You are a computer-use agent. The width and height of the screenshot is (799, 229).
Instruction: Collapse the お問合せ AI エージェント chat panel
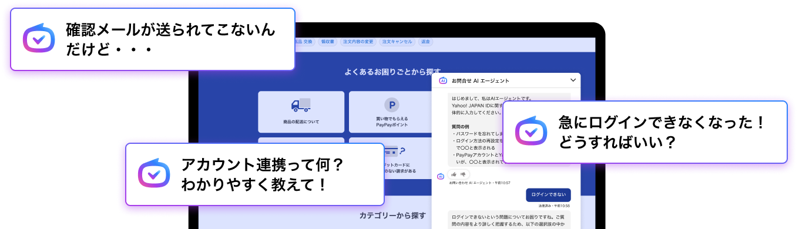click(573, 80)
